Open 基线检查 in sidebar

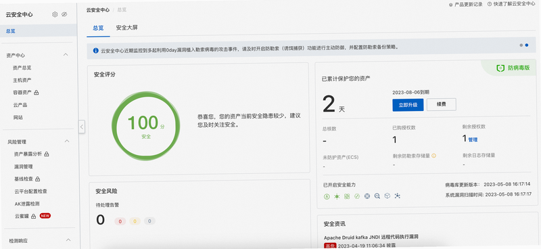(24, 179)
